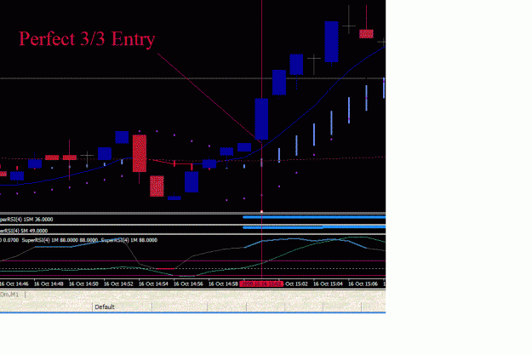Click the 16 Oct 14:46 time label
This screenshot has width=532, height=355.
point(14,283)
